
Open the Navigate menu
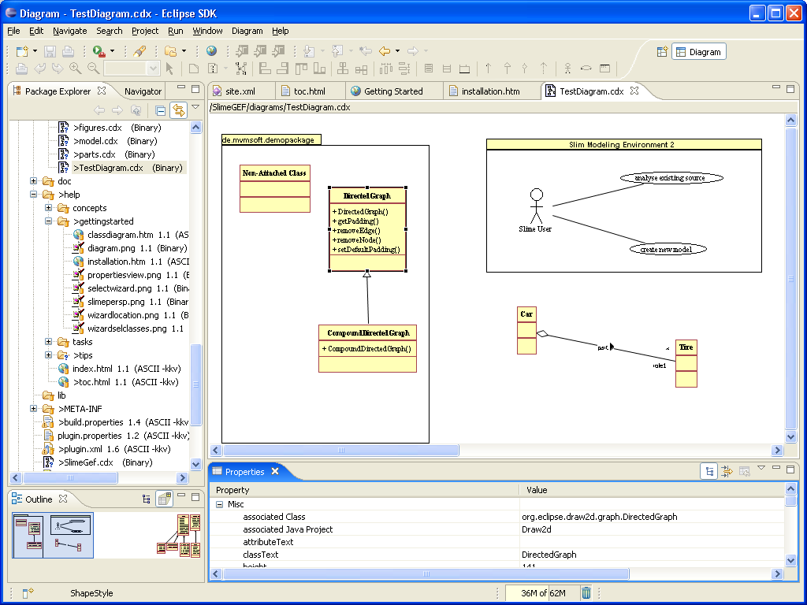point(70,31)
